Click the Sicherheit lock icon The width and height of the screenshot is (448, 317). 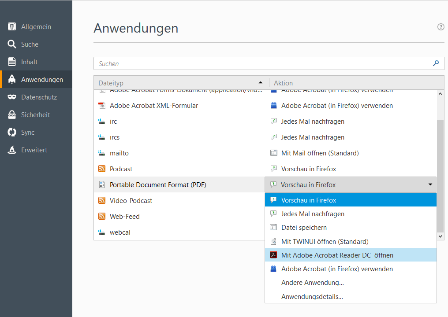12,115
